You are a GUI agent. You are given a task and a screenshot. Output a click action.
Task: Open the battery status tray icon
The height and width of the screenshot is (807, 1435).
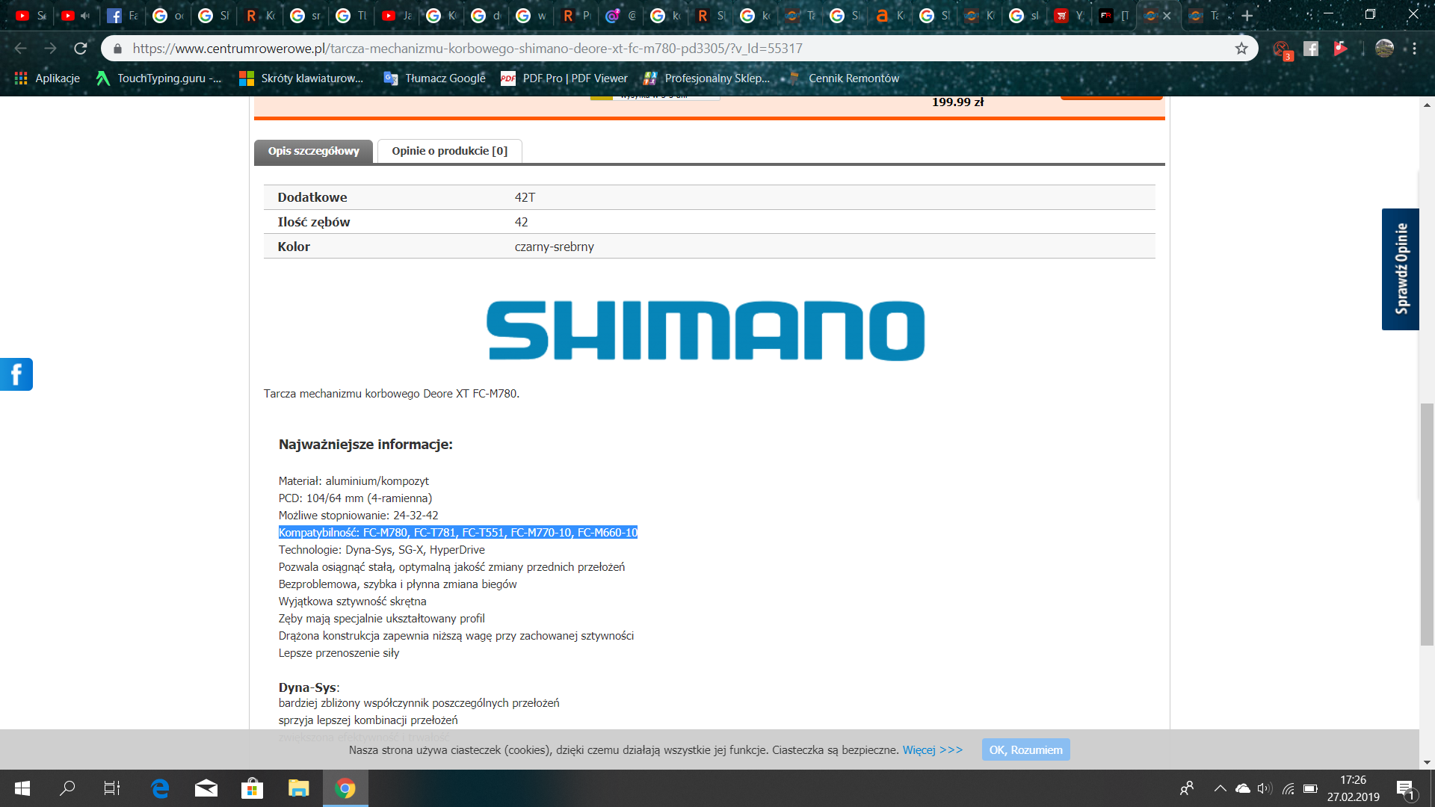(x=1310, y=788)
